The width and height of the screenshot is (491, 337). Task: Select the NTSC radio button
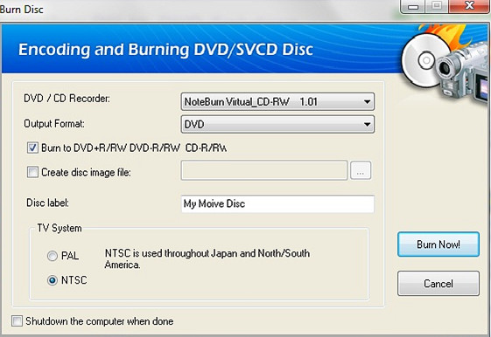point(53,280)
